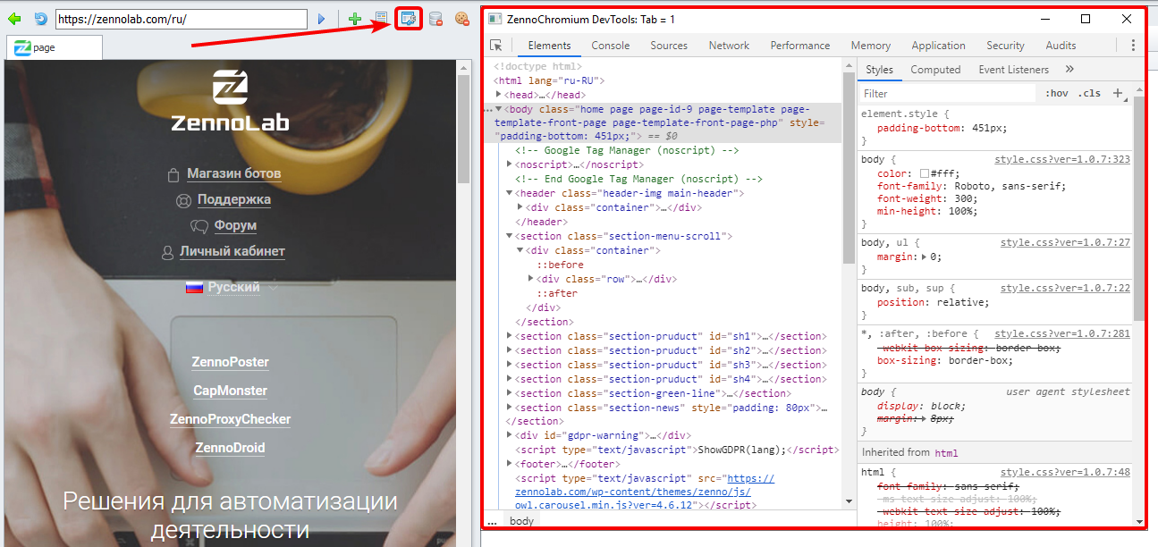The width and height of the screenshot is (1158, 547).
Task: Click the #fff color swatch
Action: coord(925,173)
